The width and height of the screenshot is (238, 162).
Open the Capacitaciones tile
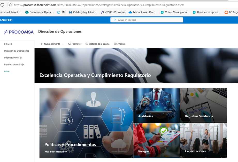pyautogui.click(x=203, y=141)
